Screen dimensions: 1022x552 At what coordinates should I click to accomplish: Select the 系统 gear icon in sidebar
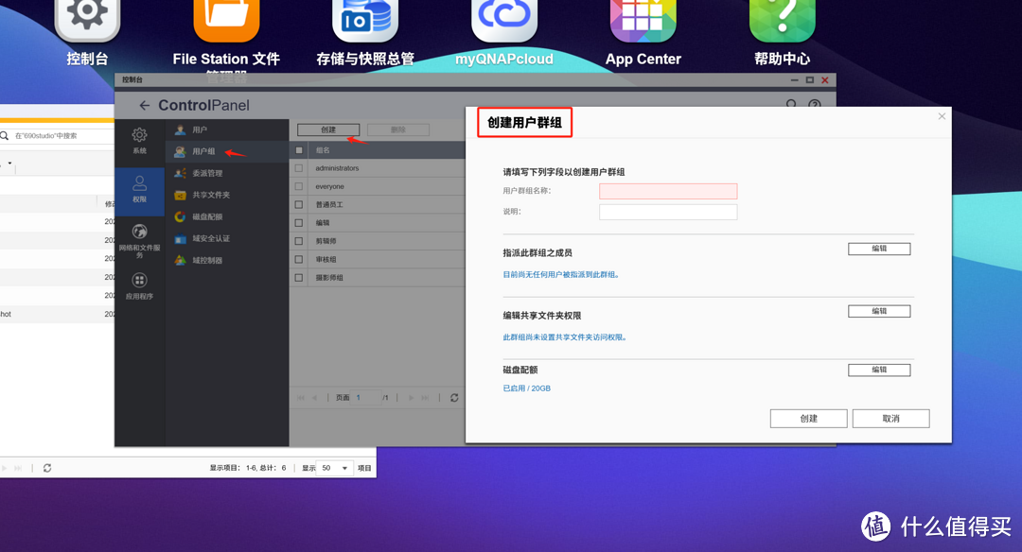click(139, 141)
